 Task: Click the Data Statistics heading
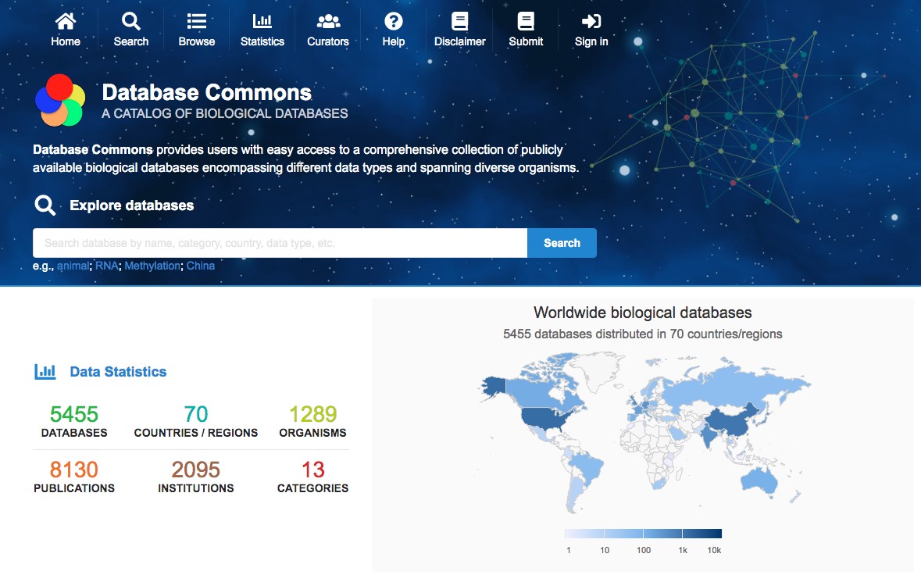pyautogui.click(x=118, y=372)
